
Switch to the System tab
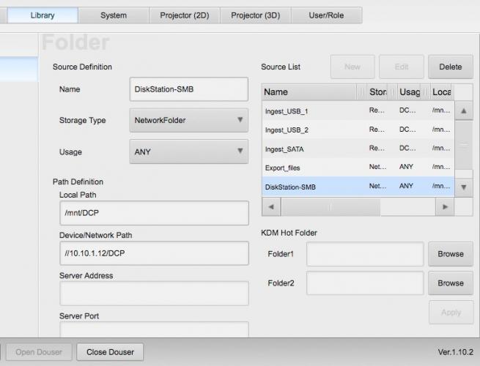pos(114,15)
